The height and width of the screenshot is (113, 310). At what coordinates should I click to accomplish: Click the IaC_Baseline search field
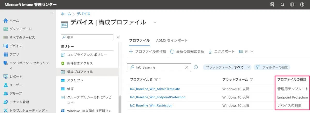click(x=159, y=67)
